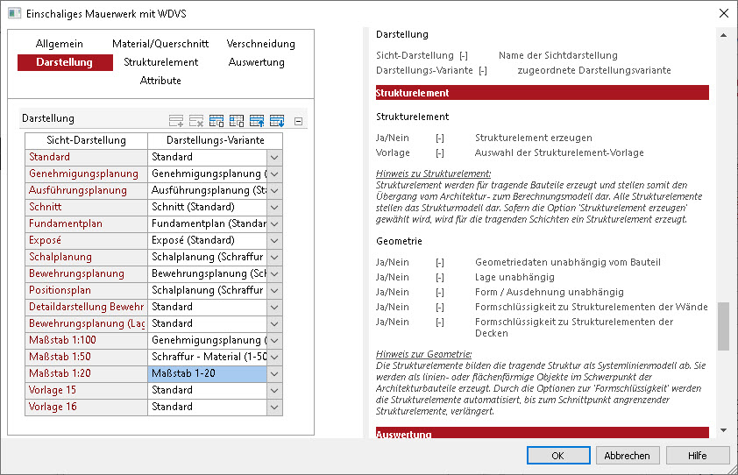This screenshot has height=475, width=738.
Task: Open variant dropdown for Bewehrungsplanung (Lag row
Action: click(x=275, y=323)
